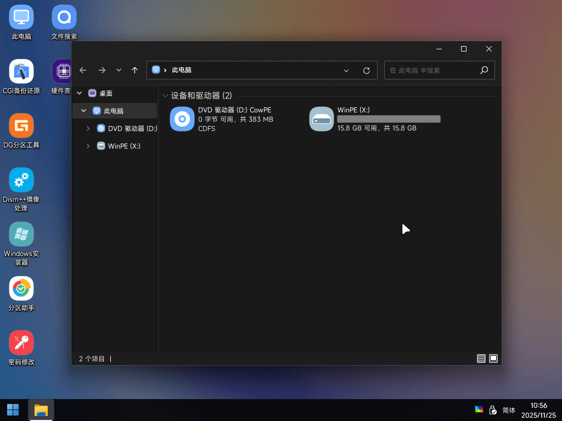This screenshot has height=421, width=562.
Task: Open the CGI备份还原 desktop icon
Action: [x=21, y=77]
